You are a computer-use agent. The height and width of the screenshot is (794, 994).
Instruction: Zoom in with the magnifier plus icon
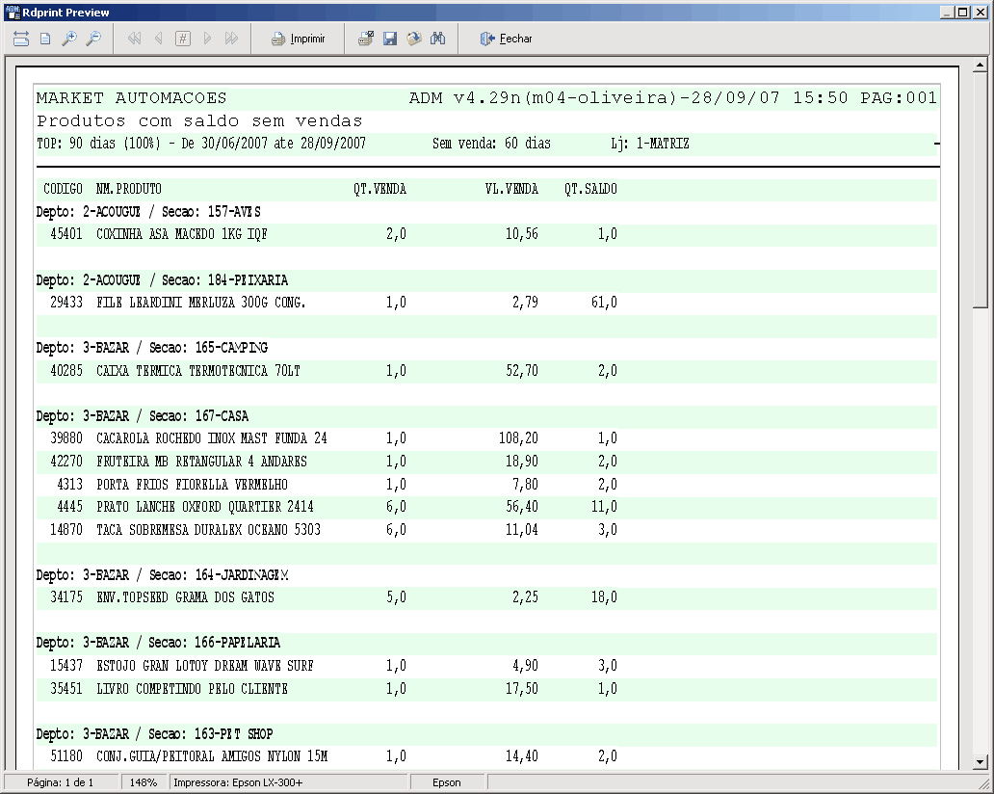(x=69, y=39)
